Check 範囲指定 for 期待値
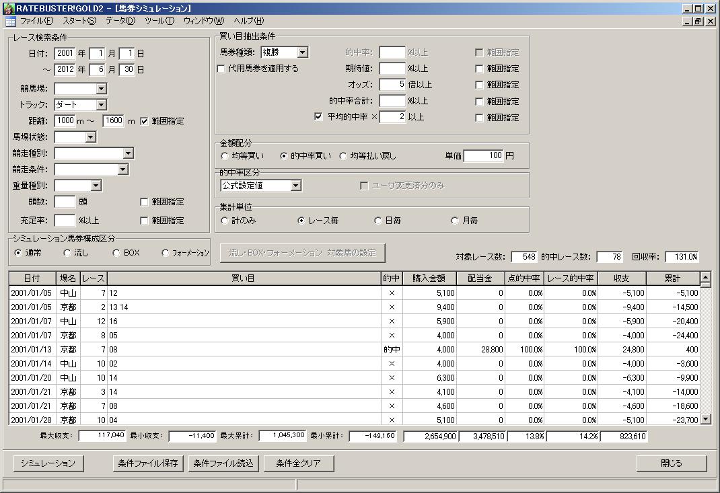Screen dimensions: 720x493 coord(479,69)
